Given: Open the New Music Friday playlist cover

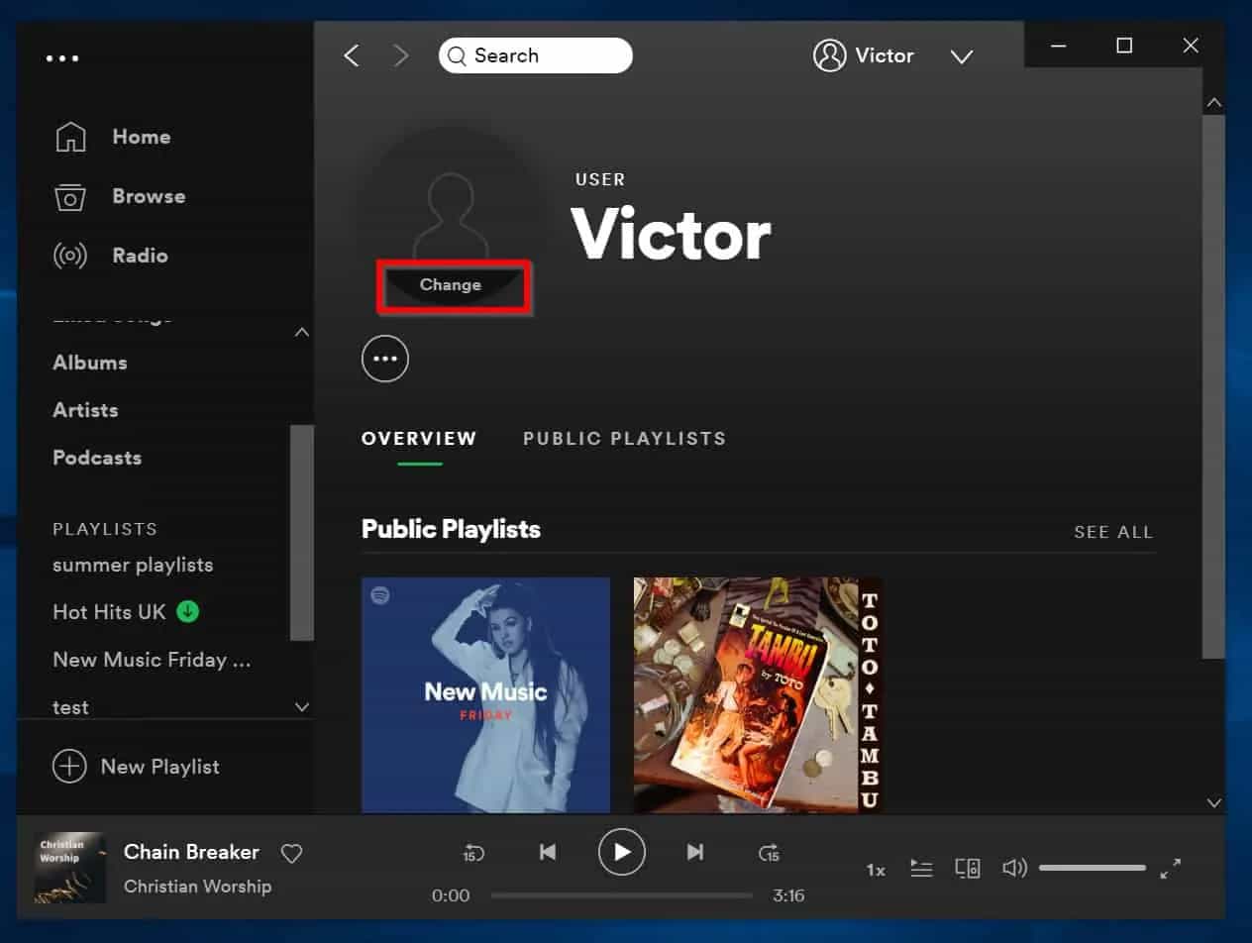Looking at the screenshot, I should [485, 694].
